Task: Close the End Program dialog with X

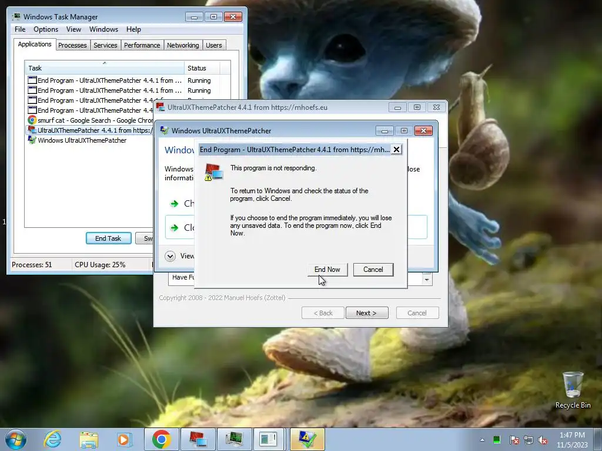Action: click(x=396, y=150)
